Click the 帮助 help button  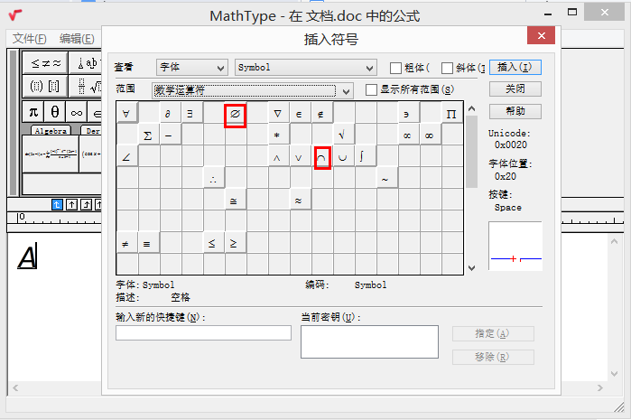click(x=515, y=111)
